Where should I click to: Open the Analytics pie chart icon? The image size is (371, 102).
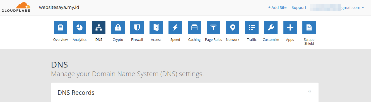(79, 28)
